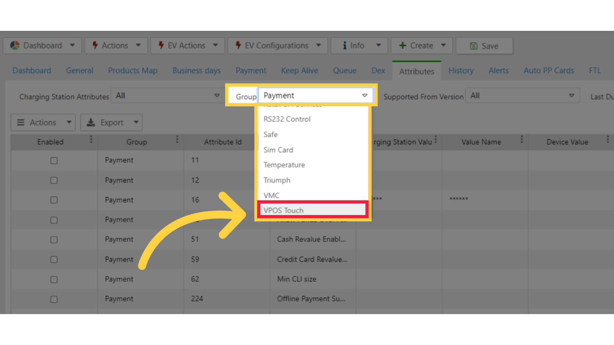Open the History tab
The width and height of the screenshot is (614, 345).
[461, 71]
